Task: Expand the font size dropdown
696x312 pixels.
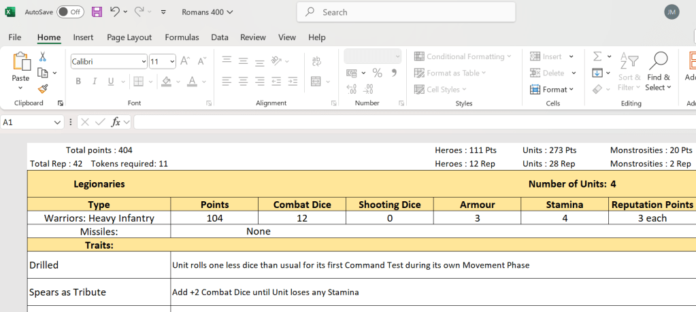Action: coord(171,61)
